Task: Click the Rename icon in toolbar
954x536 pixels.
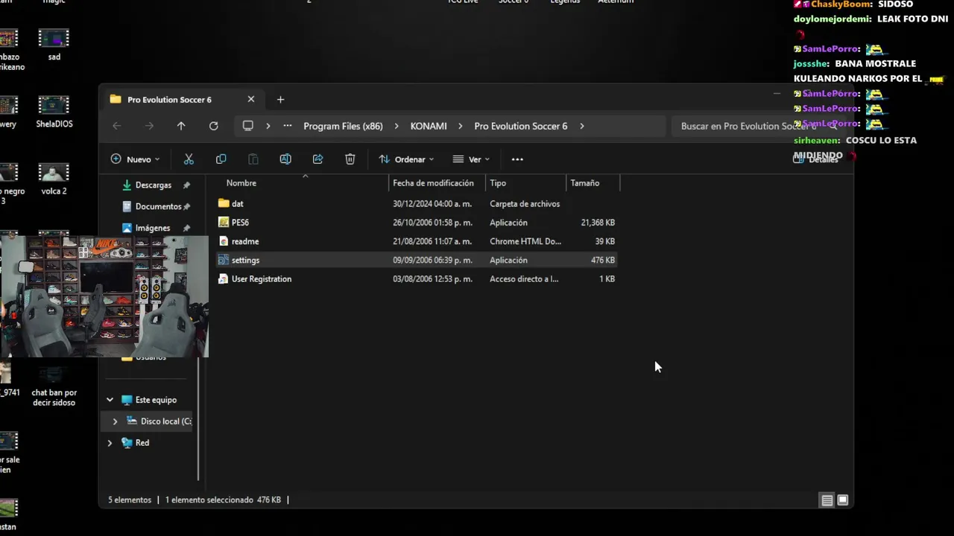Action: coord(285,159)
